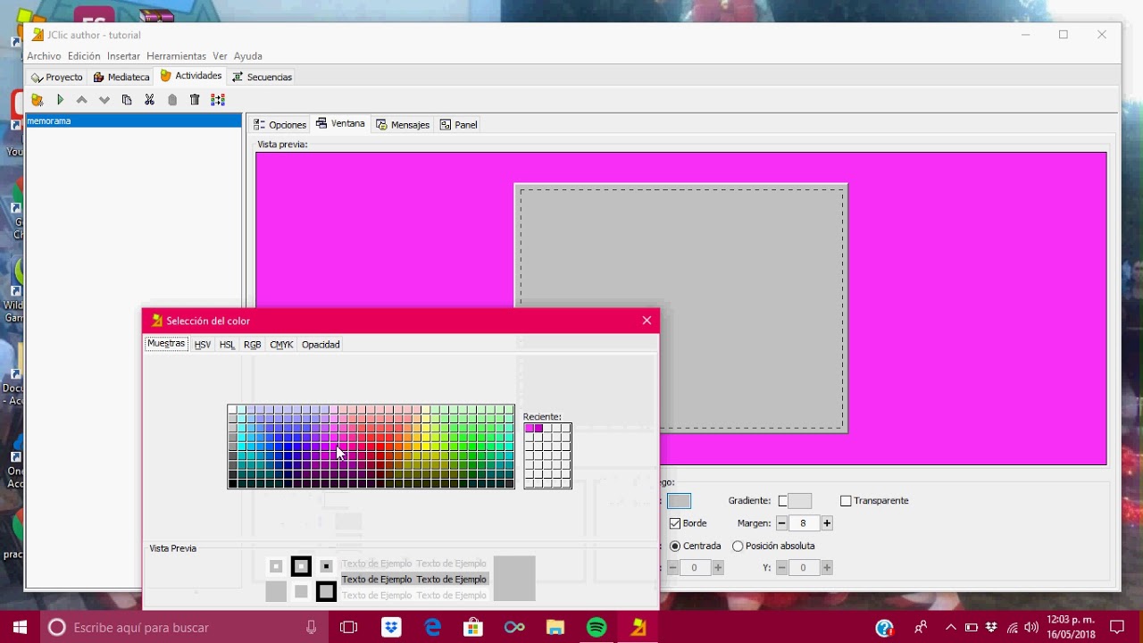Image resolution: width=1143 pixels, height=643 pixels.
Task: Open the colored grid tool icon in the activities toolbar
Action: (x=218, y=100)
